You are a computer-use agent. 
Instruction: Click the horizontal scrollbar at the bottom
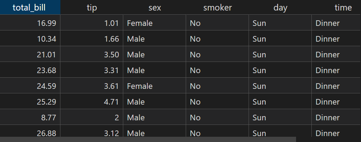click(148, 140)
